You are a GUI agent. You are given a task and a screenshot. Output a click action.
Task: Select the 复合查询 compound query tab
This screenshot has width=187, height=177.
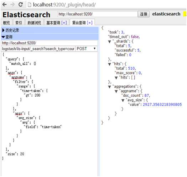[x=79, y=22]
